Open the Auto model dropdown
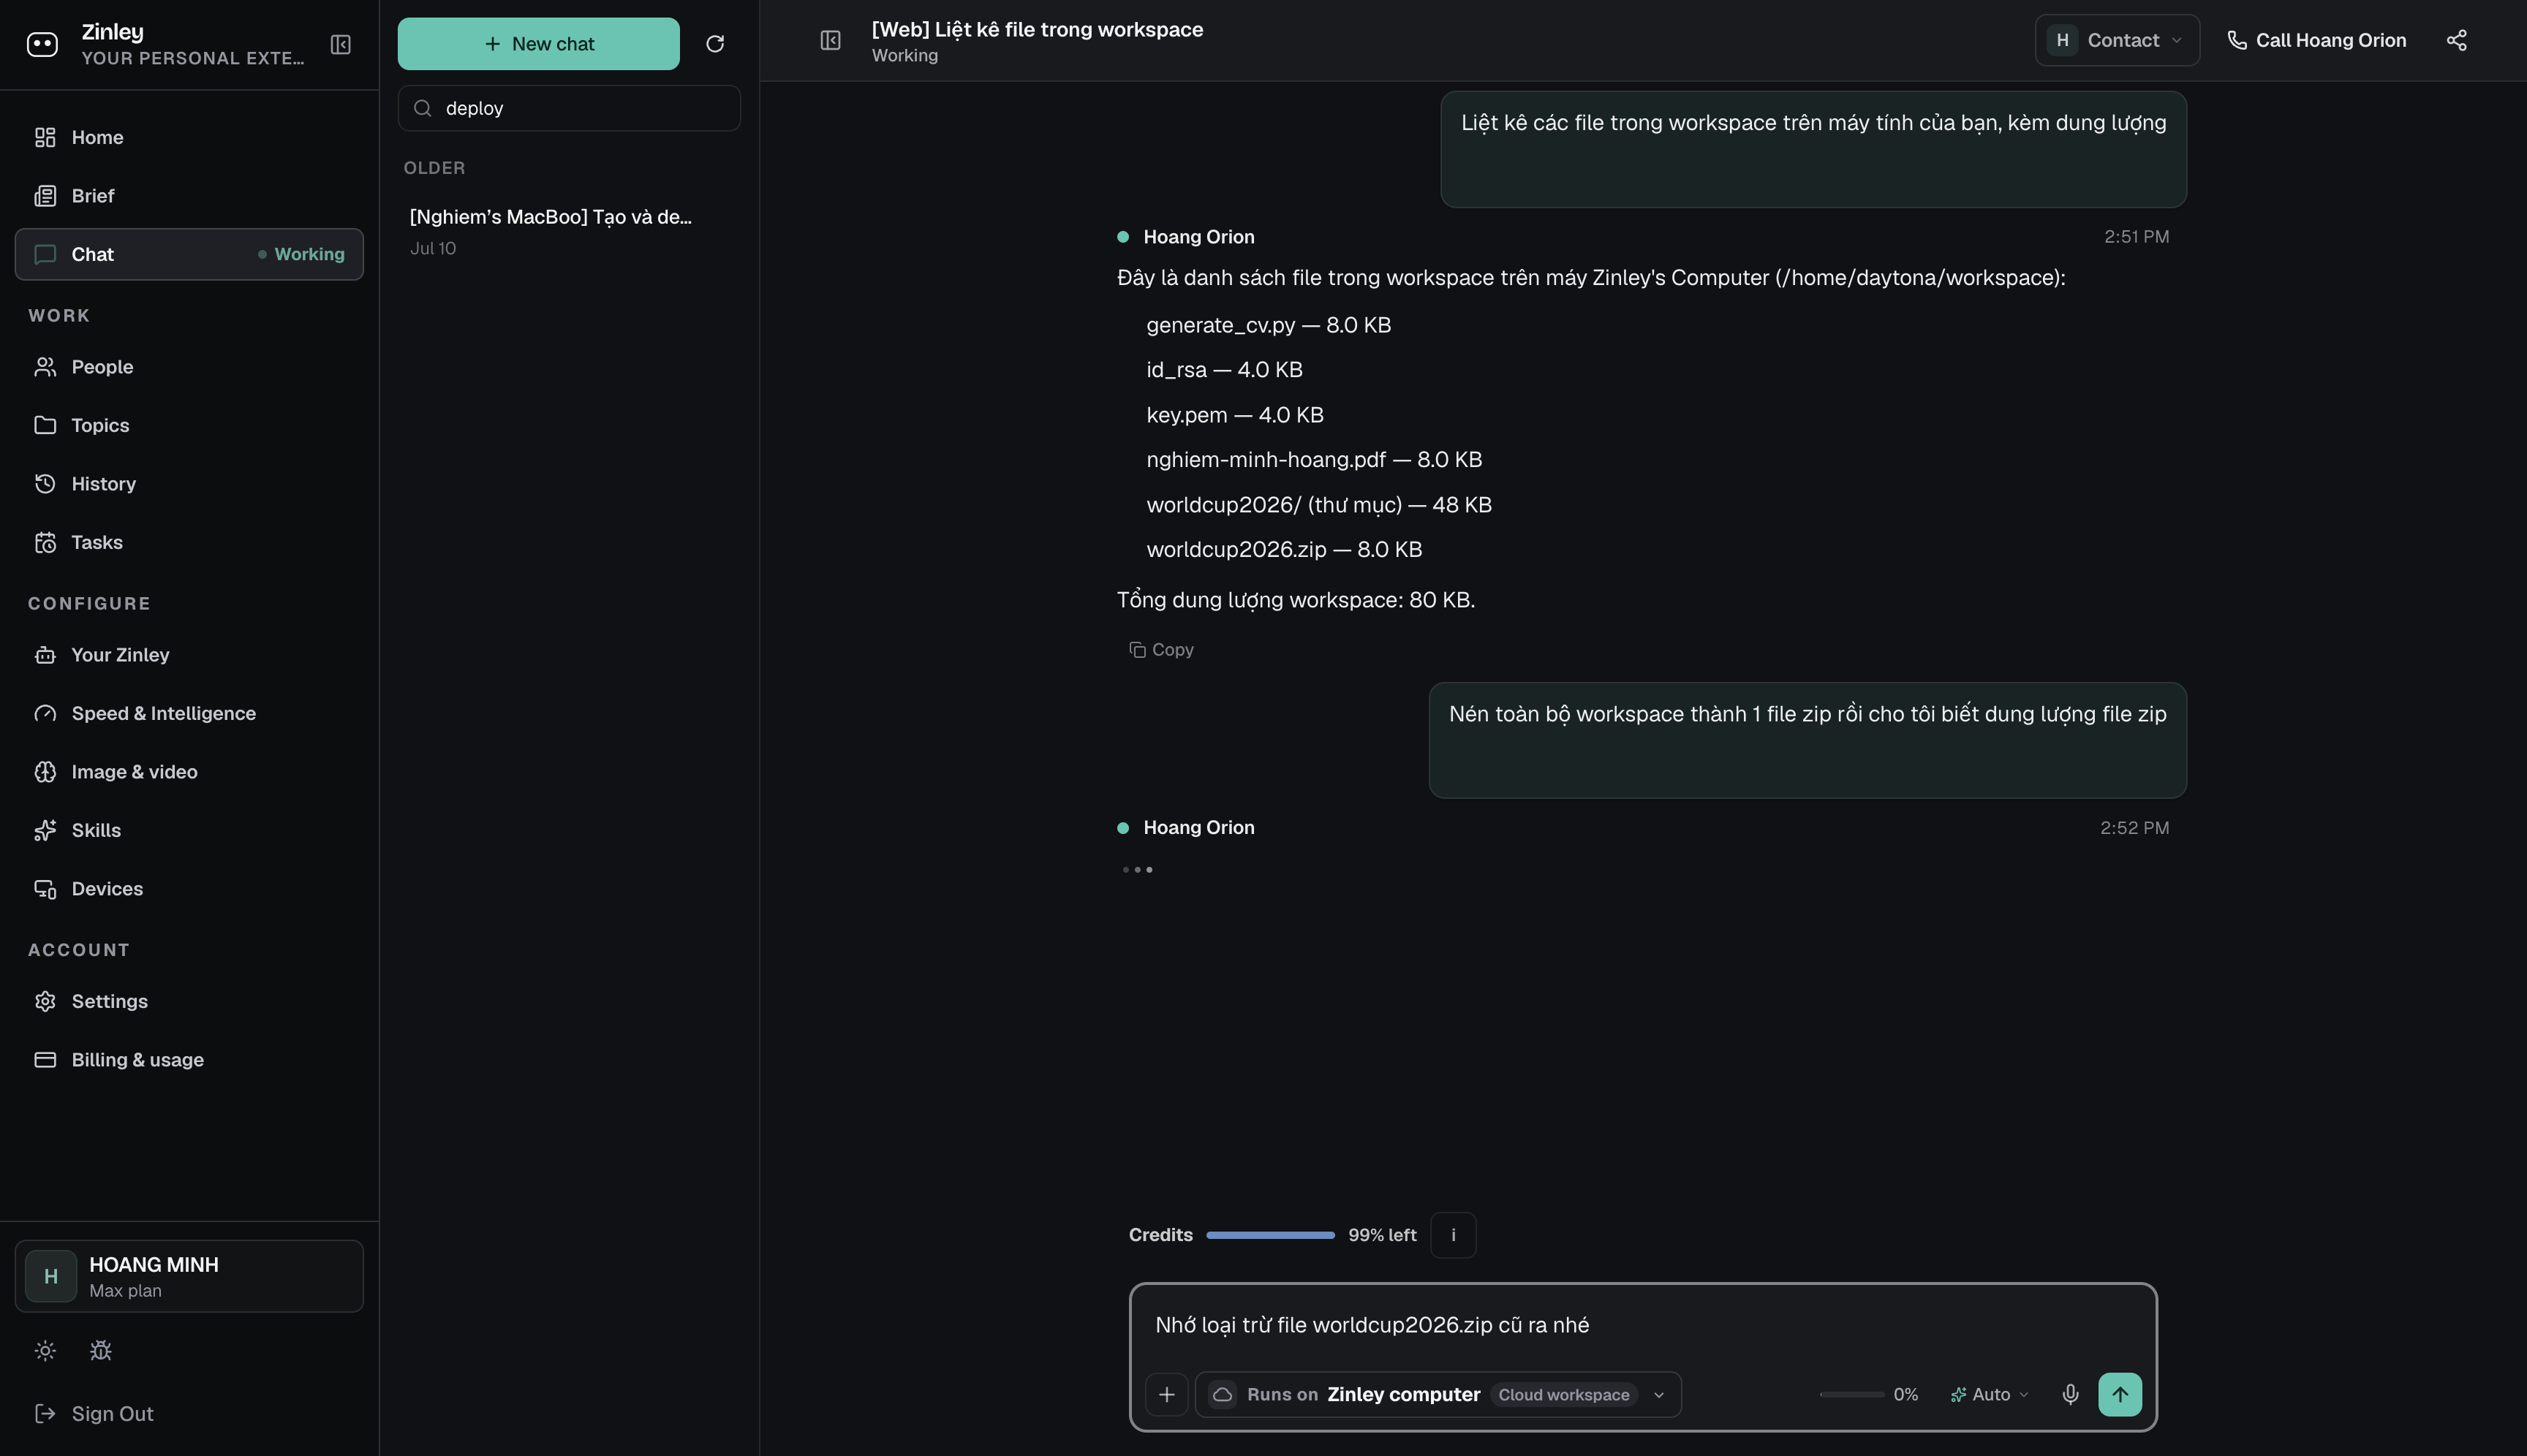The width and height of the screenshot is (2527, 1456). tap(1989, 1394)
